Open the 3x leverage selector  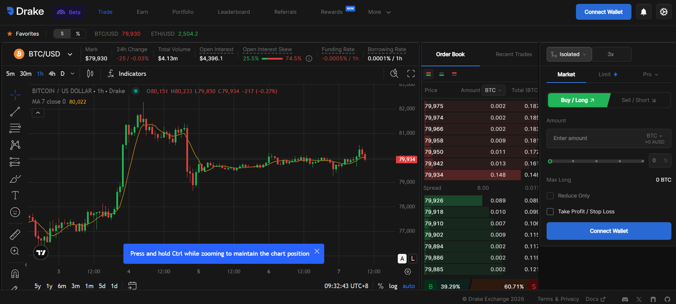tap(612, 54)
